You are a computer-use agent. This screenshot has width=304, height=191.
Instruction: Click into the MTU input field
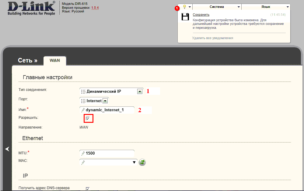107,153
